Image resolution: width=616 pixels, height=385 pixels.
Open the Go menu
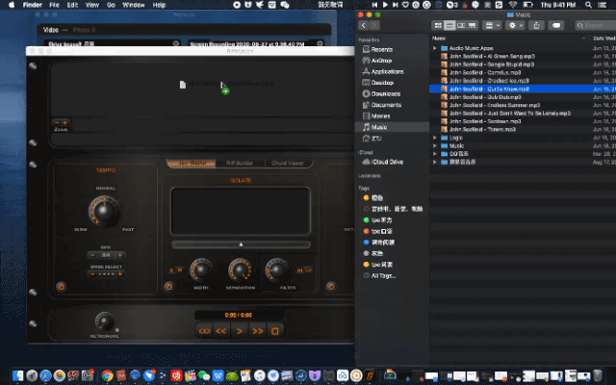coord(112,5)
